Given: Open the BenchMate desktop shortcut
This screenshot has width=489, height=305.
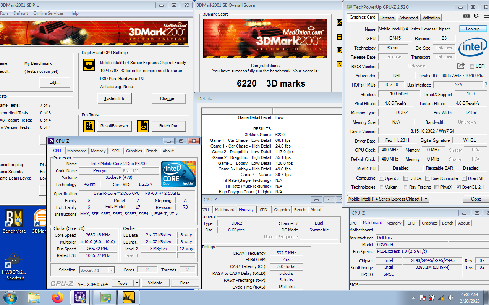Looking at the screenshot, I should pyautogui.click(x=14, y=221).
